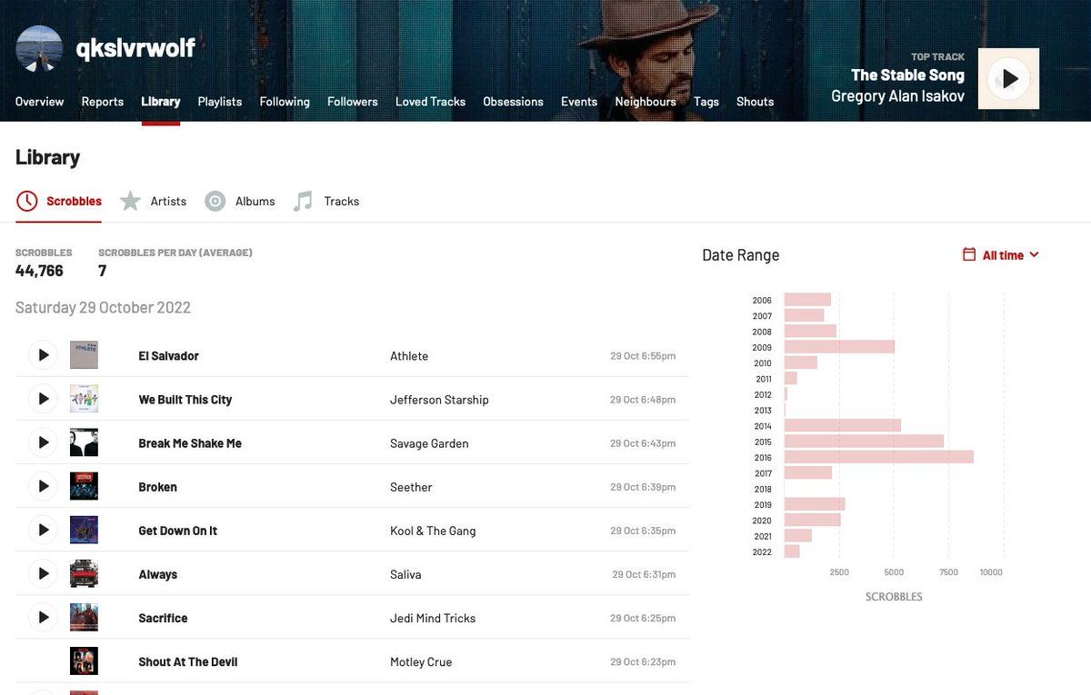The width and height of the screenshot is (1091, 695).
Task: Click the calendar icon beside All time
Action: 969,255
